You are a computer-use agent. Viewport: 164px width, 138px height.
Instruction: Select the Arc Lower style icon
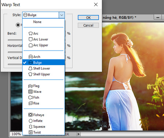click(31, 39)
